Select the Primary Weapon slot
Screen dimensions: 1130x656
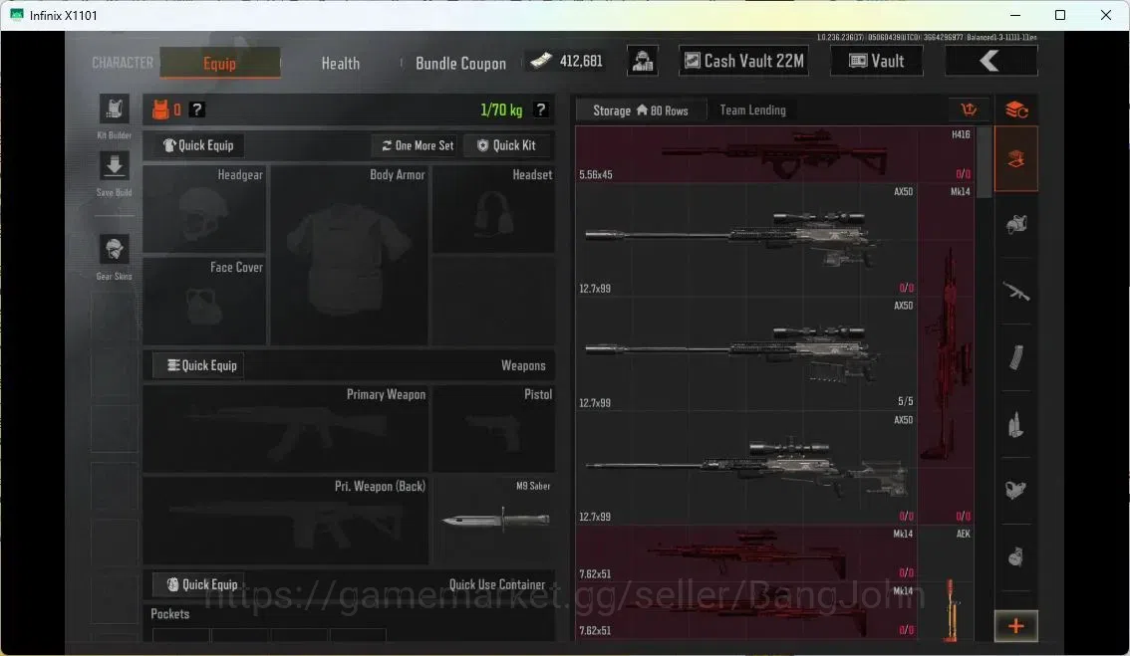tap(286, 428)
